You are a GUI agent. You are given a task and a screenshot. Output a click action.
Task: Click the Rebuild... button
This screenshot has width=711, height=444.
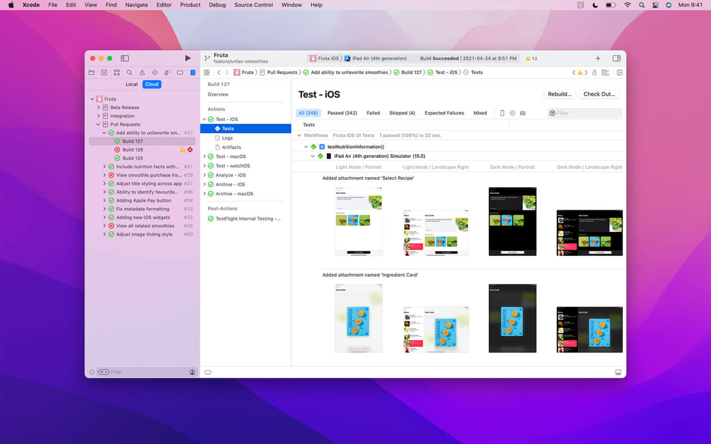(x=560, y=94)
